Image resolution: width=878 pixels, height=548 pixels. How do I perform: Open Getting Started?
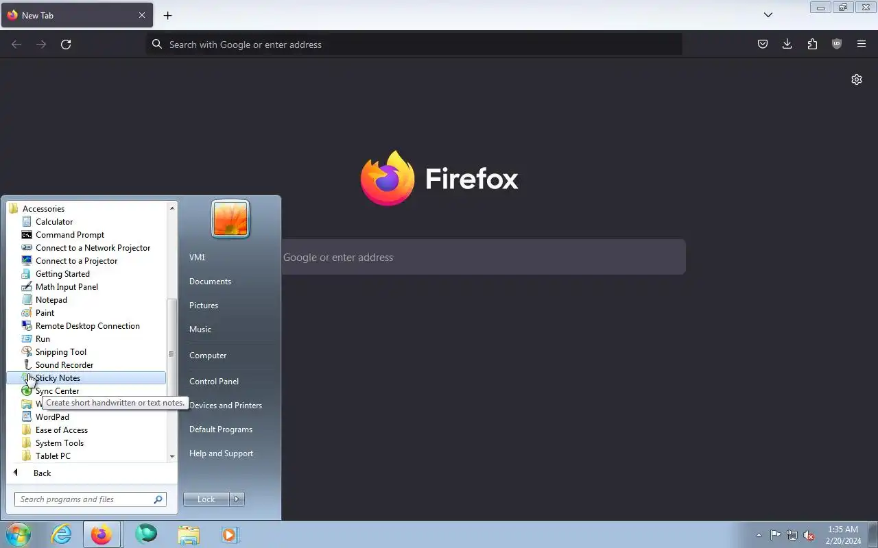click(x=62, y=274)
